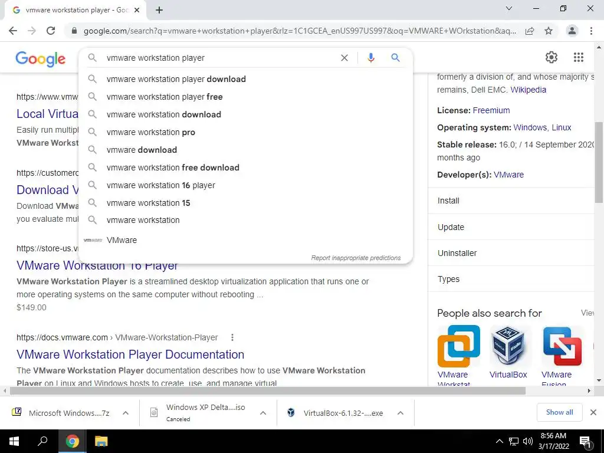This screenshot has width=604, height=453.
Task: Click the vertical page scrollbar thumb
Action: tap(599, 162)
